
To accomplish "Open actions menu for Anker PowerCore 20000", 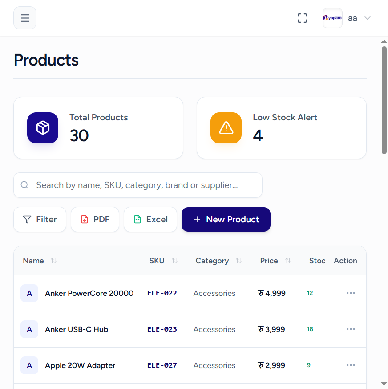I will point(351,293).
